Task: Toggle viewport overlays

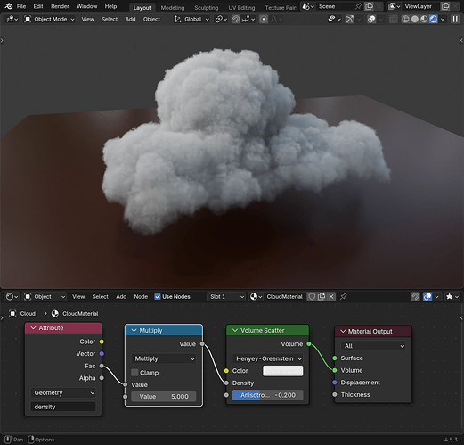Action: point(371,19)
